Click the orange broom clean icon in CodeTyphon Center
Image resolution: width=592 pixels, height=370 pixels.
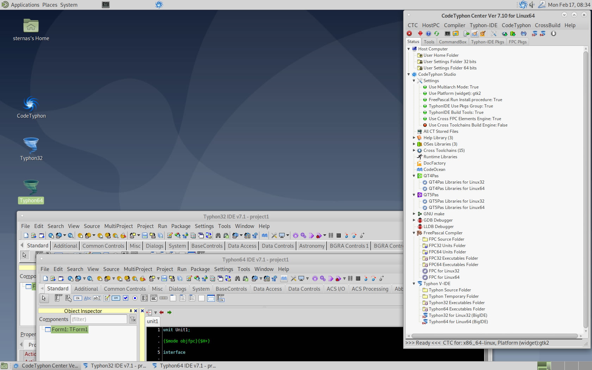click(x=483, y=33)
